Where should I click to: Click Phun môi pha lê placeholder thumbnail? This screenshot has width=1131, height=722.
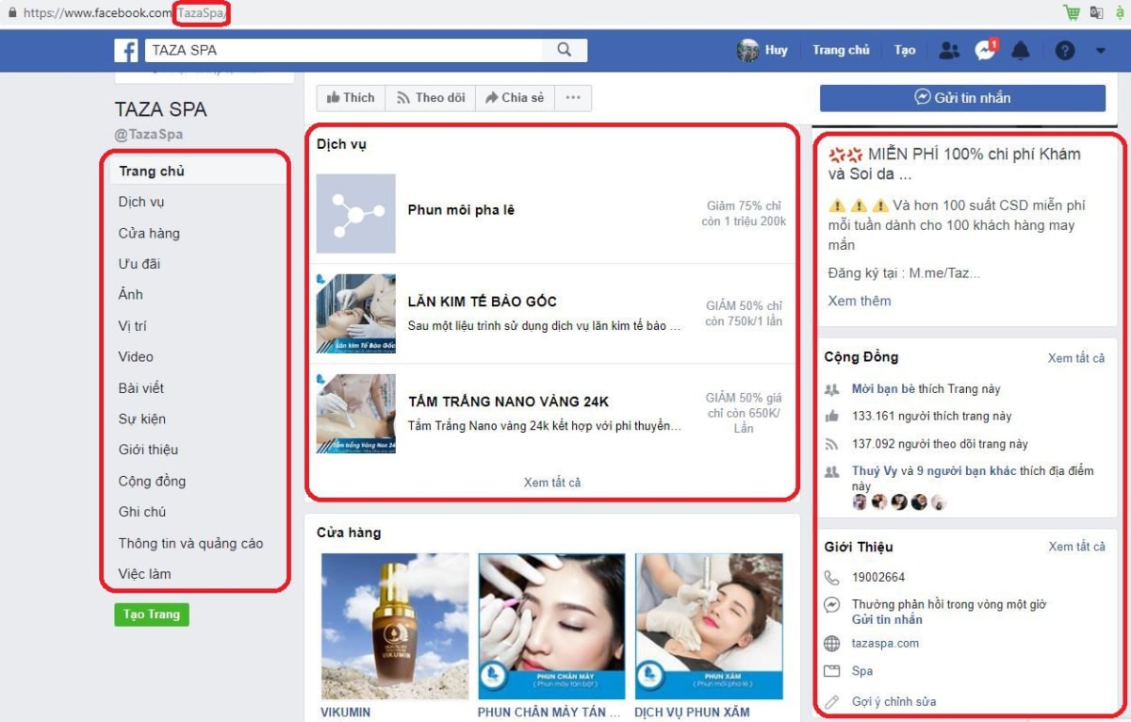pyautogui.click(x=356, y=213)
